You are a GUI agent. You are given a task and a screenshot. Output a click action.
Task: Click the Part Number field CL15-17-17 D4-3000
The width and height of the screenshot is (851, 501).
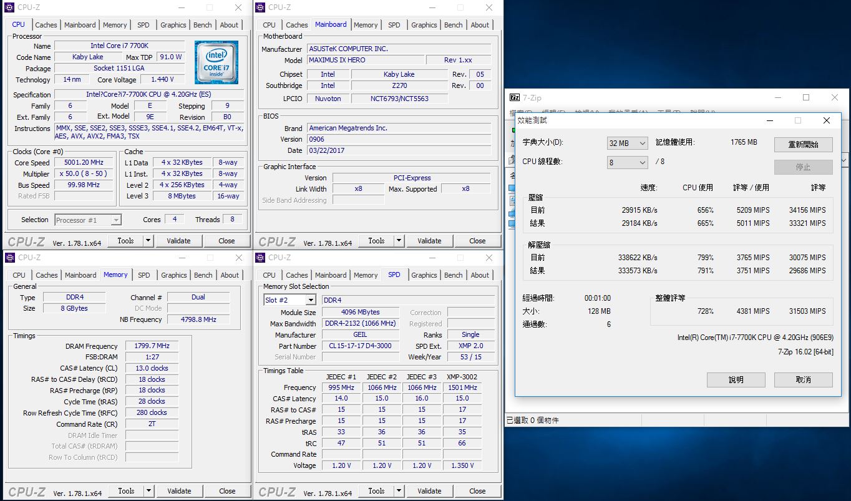tap(361, 346)
